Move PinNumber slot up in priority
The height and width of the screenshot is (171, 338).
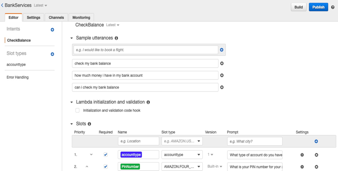pos(87,166)
